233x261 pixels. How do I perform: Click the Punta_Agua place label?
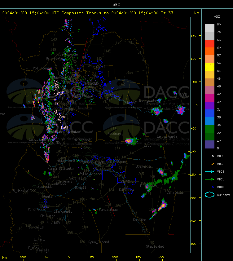(x=108, y=210)
